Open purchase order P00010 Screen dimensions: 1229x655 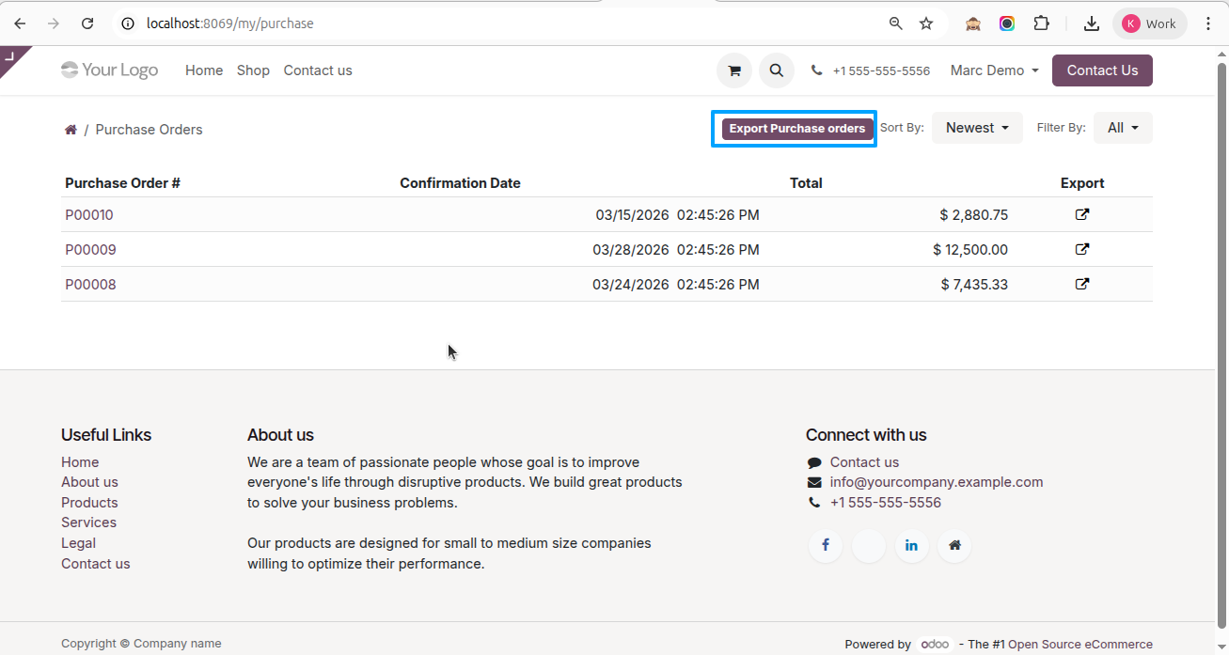click(89, 215)
